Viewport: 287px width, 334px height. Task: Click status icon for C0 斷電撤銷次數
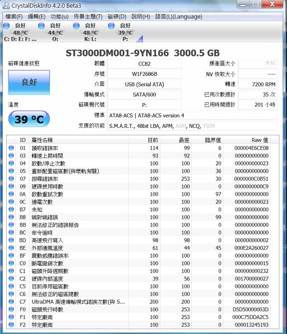(x=11, y=263)
